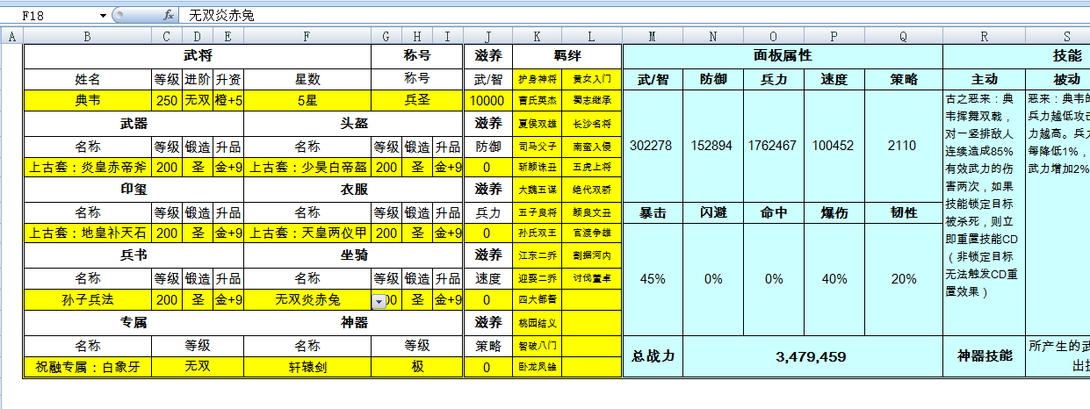
Task: Click the 坐骑 section header
Action: pos(353,256)
